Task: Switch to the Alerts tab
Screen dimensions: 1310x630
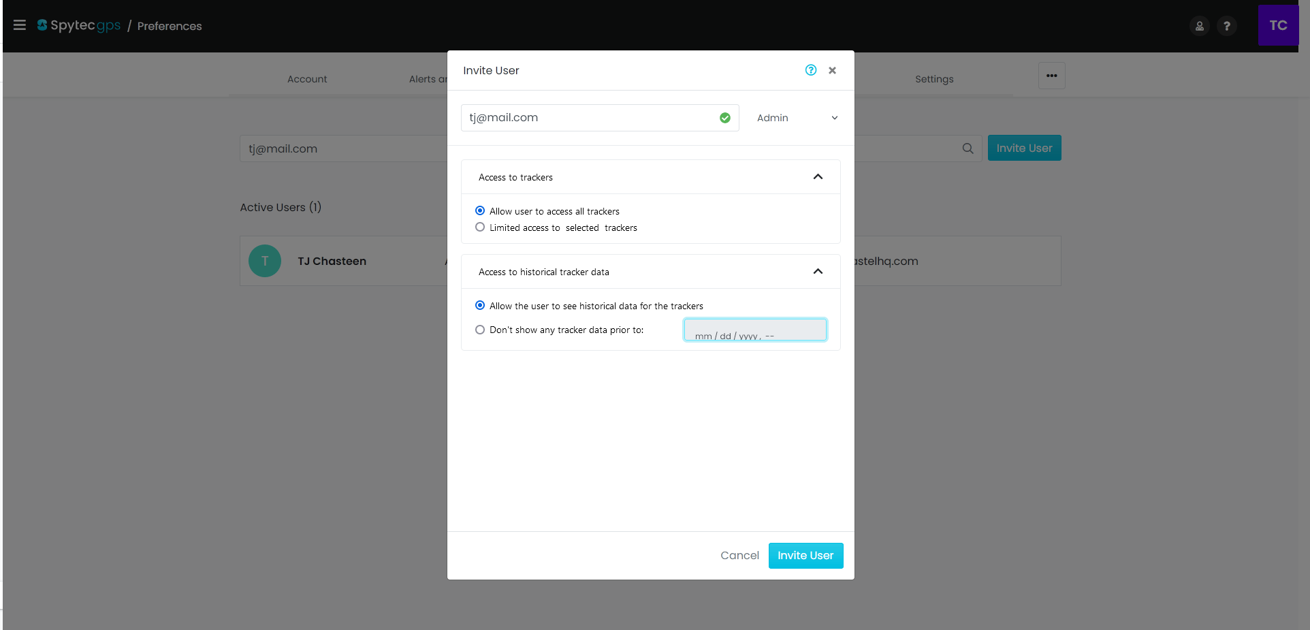Action: [428, 79]
